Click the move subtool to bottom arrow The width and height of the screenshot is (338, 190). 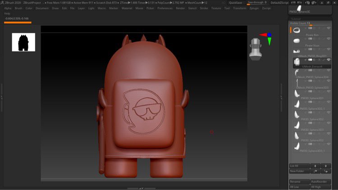(x=326, y=171)
